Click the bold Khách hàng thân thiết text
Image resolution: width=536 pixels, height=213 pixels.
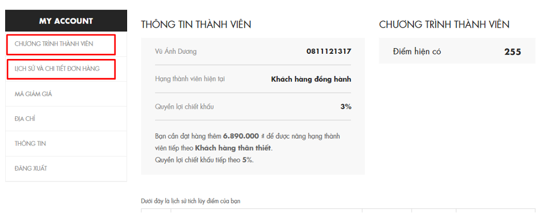[x=234, y=148]
